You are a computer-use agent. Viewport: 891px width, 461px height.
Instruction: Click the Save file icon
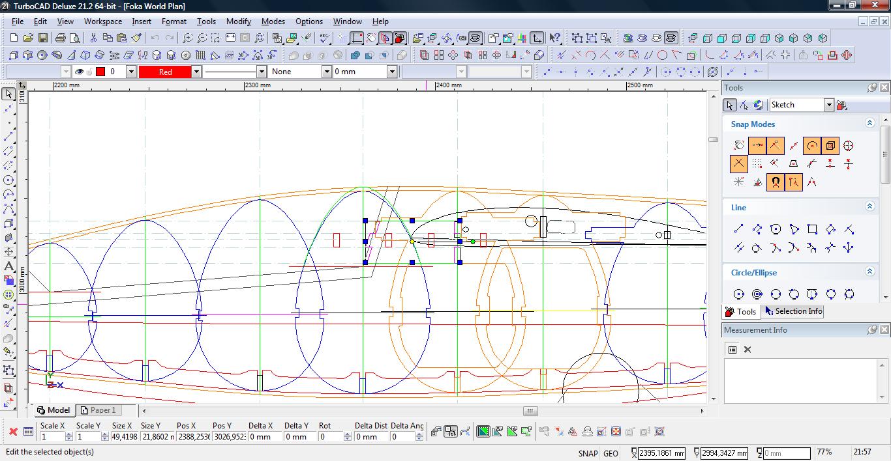click(42, 38)
